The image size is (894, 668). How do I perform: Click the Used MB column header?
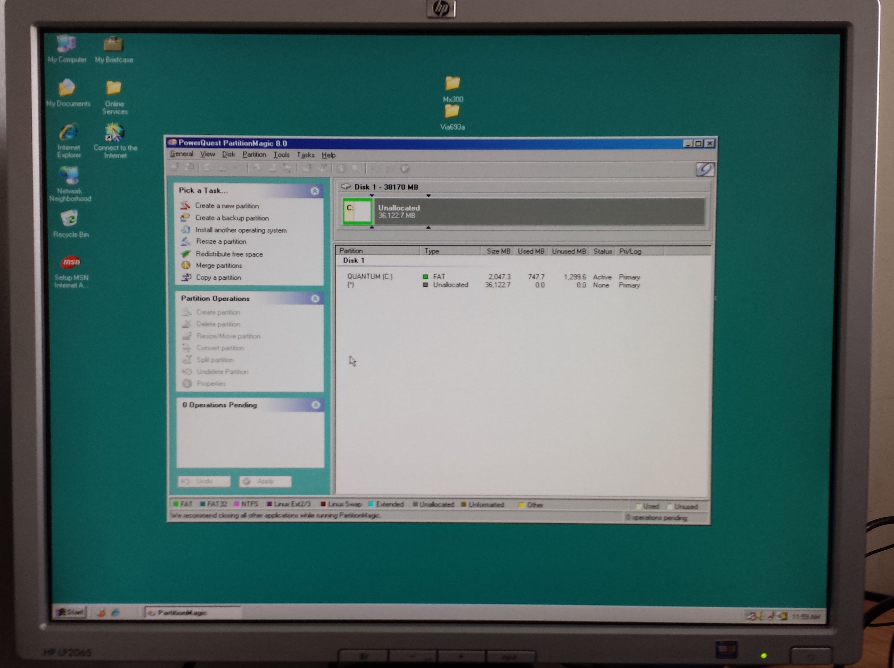coord(531,251)
